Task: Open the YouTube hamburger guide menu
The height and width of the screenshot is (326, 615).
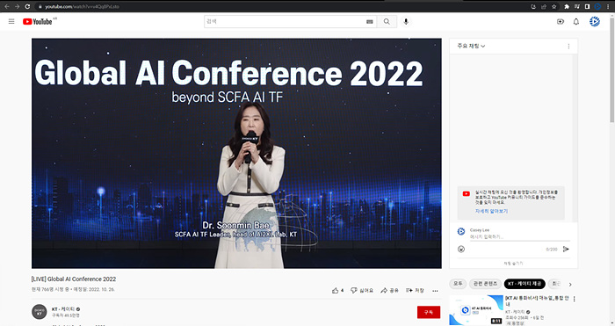Action: click(11, 22)
